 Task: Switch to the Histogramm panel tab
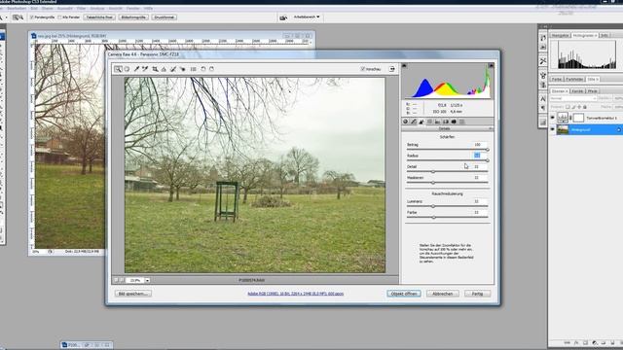pyautogui.click(x=584, y=35)
